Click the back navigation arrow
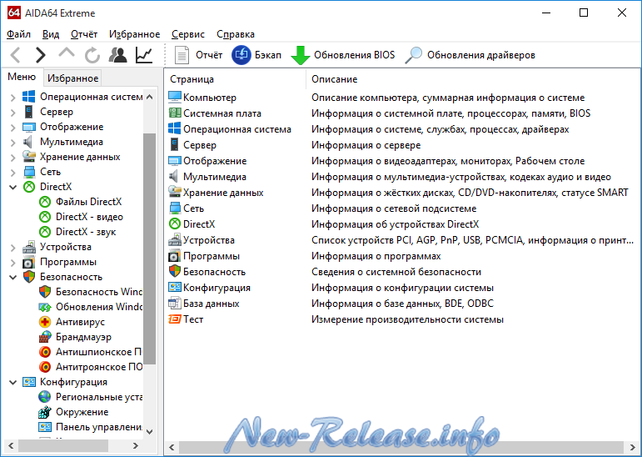642x457 pixels. coord(15,55)
